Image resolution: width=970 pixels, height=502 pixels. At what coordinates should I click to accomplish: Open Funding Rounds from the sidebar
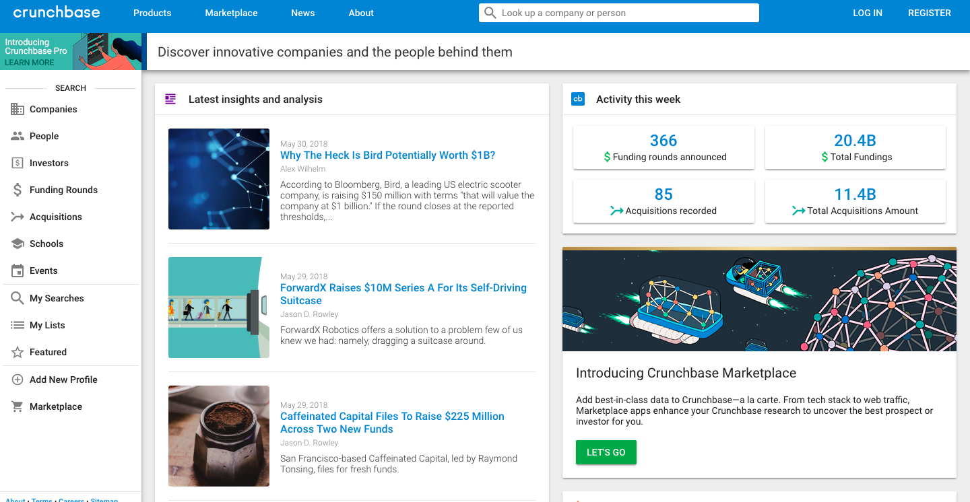tap(71, 190)
